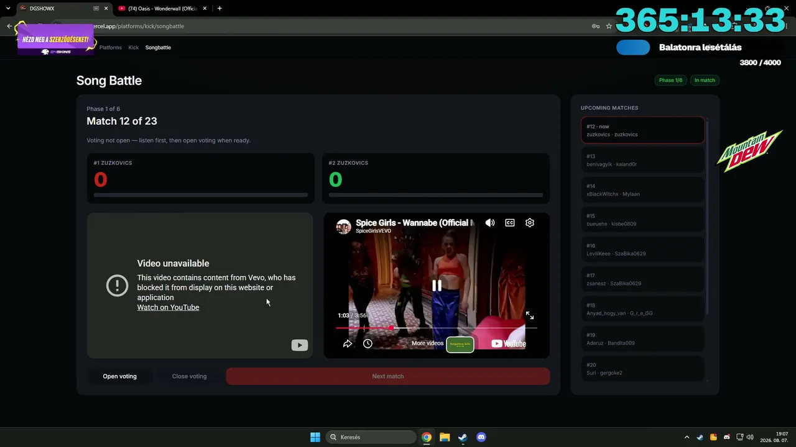Select upcoming match #16 LeviiiKeee

[x=643, y=250]
